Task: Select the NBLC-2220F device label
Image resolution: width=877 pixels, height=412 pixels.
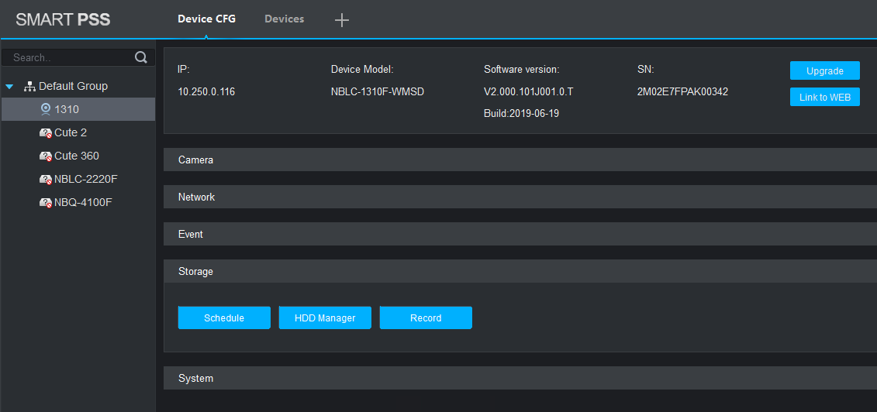Action: pos(86,179)
